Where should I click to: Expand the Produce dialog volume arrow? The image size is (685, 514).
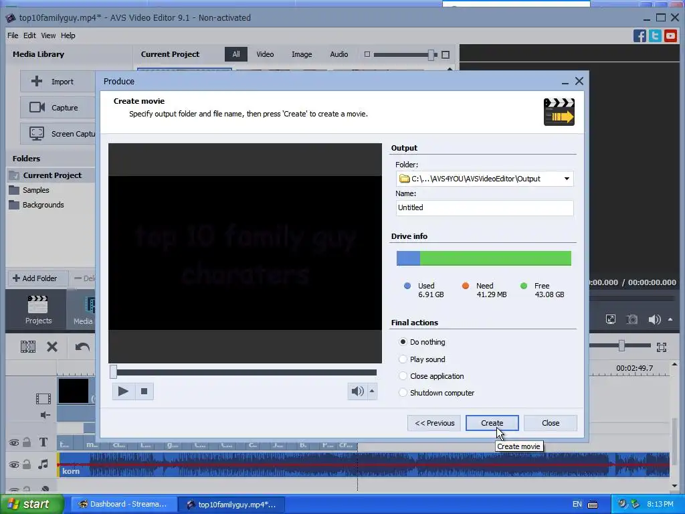click(x=372, y=391)
